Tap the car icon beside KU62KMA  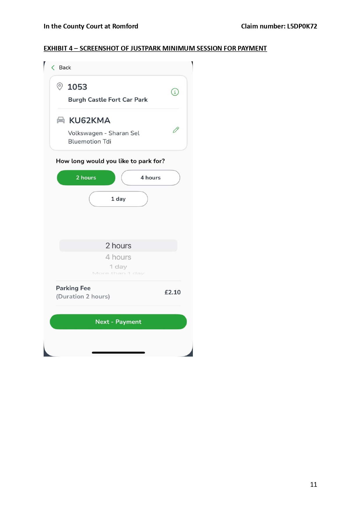[61, 120]
